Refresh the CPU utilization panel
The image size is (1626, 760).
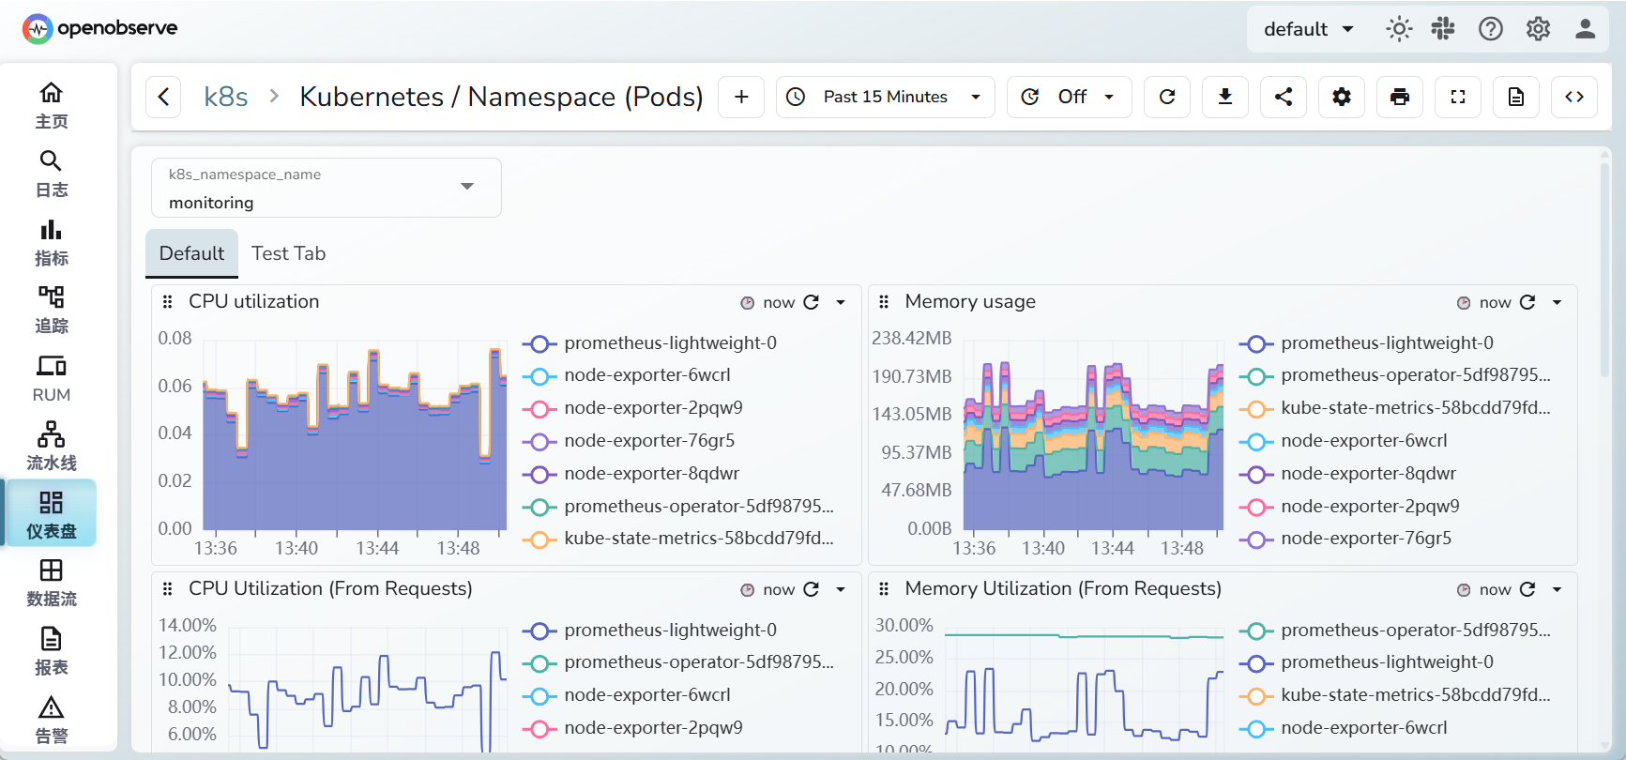tap(812, 302)
